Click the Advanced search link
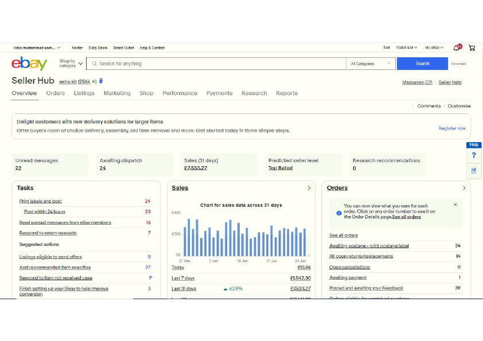The image size is (483, 341). point(458,64)
